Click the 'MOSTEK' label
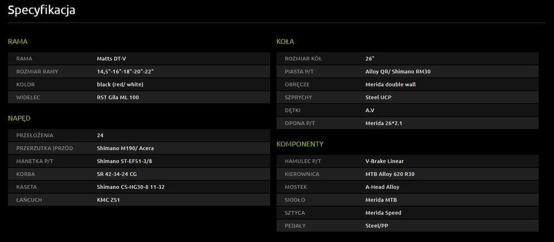Screen dimensions: 554x242 tap(296, 187)
